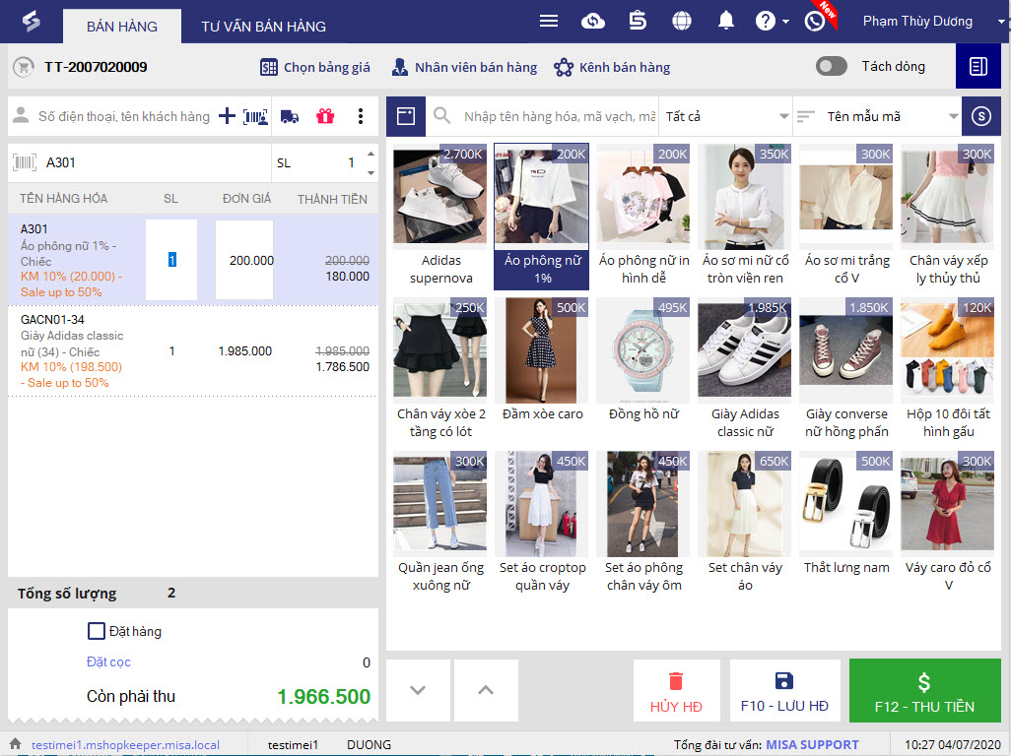Select the Đồng hồ nữ product
The image size is (1011, 756).
point(643,360)
